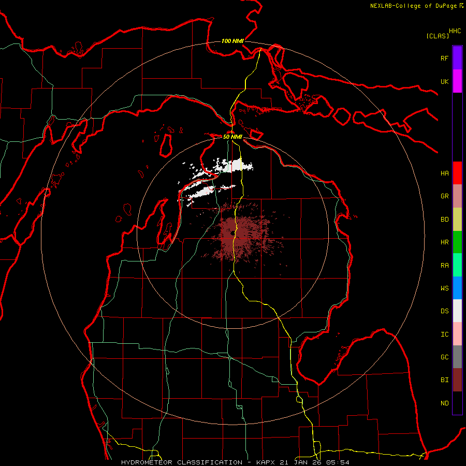Click the IC legend label

(444, 334)
